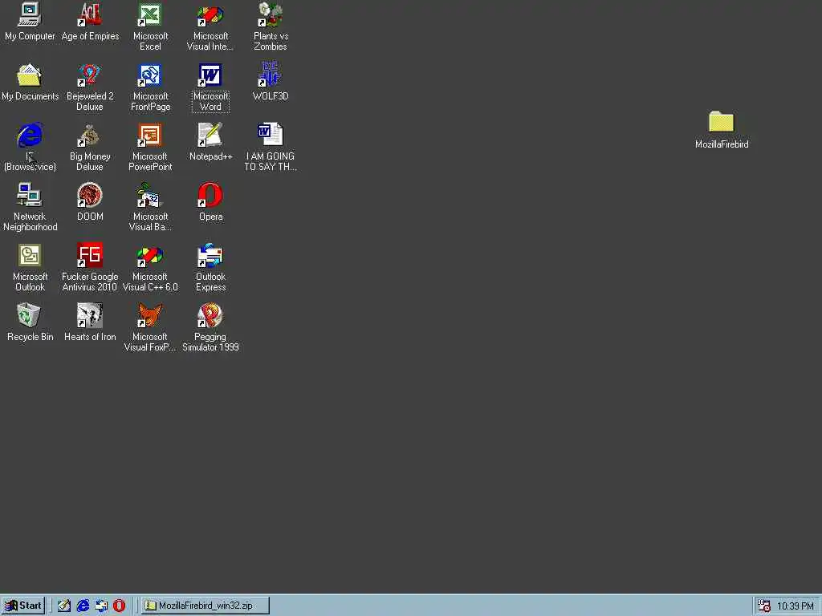Launch Internet Explorer from quick launch bar
This screenshot has width=822, height=616.
pyautogui.click(x=83, y=606)
